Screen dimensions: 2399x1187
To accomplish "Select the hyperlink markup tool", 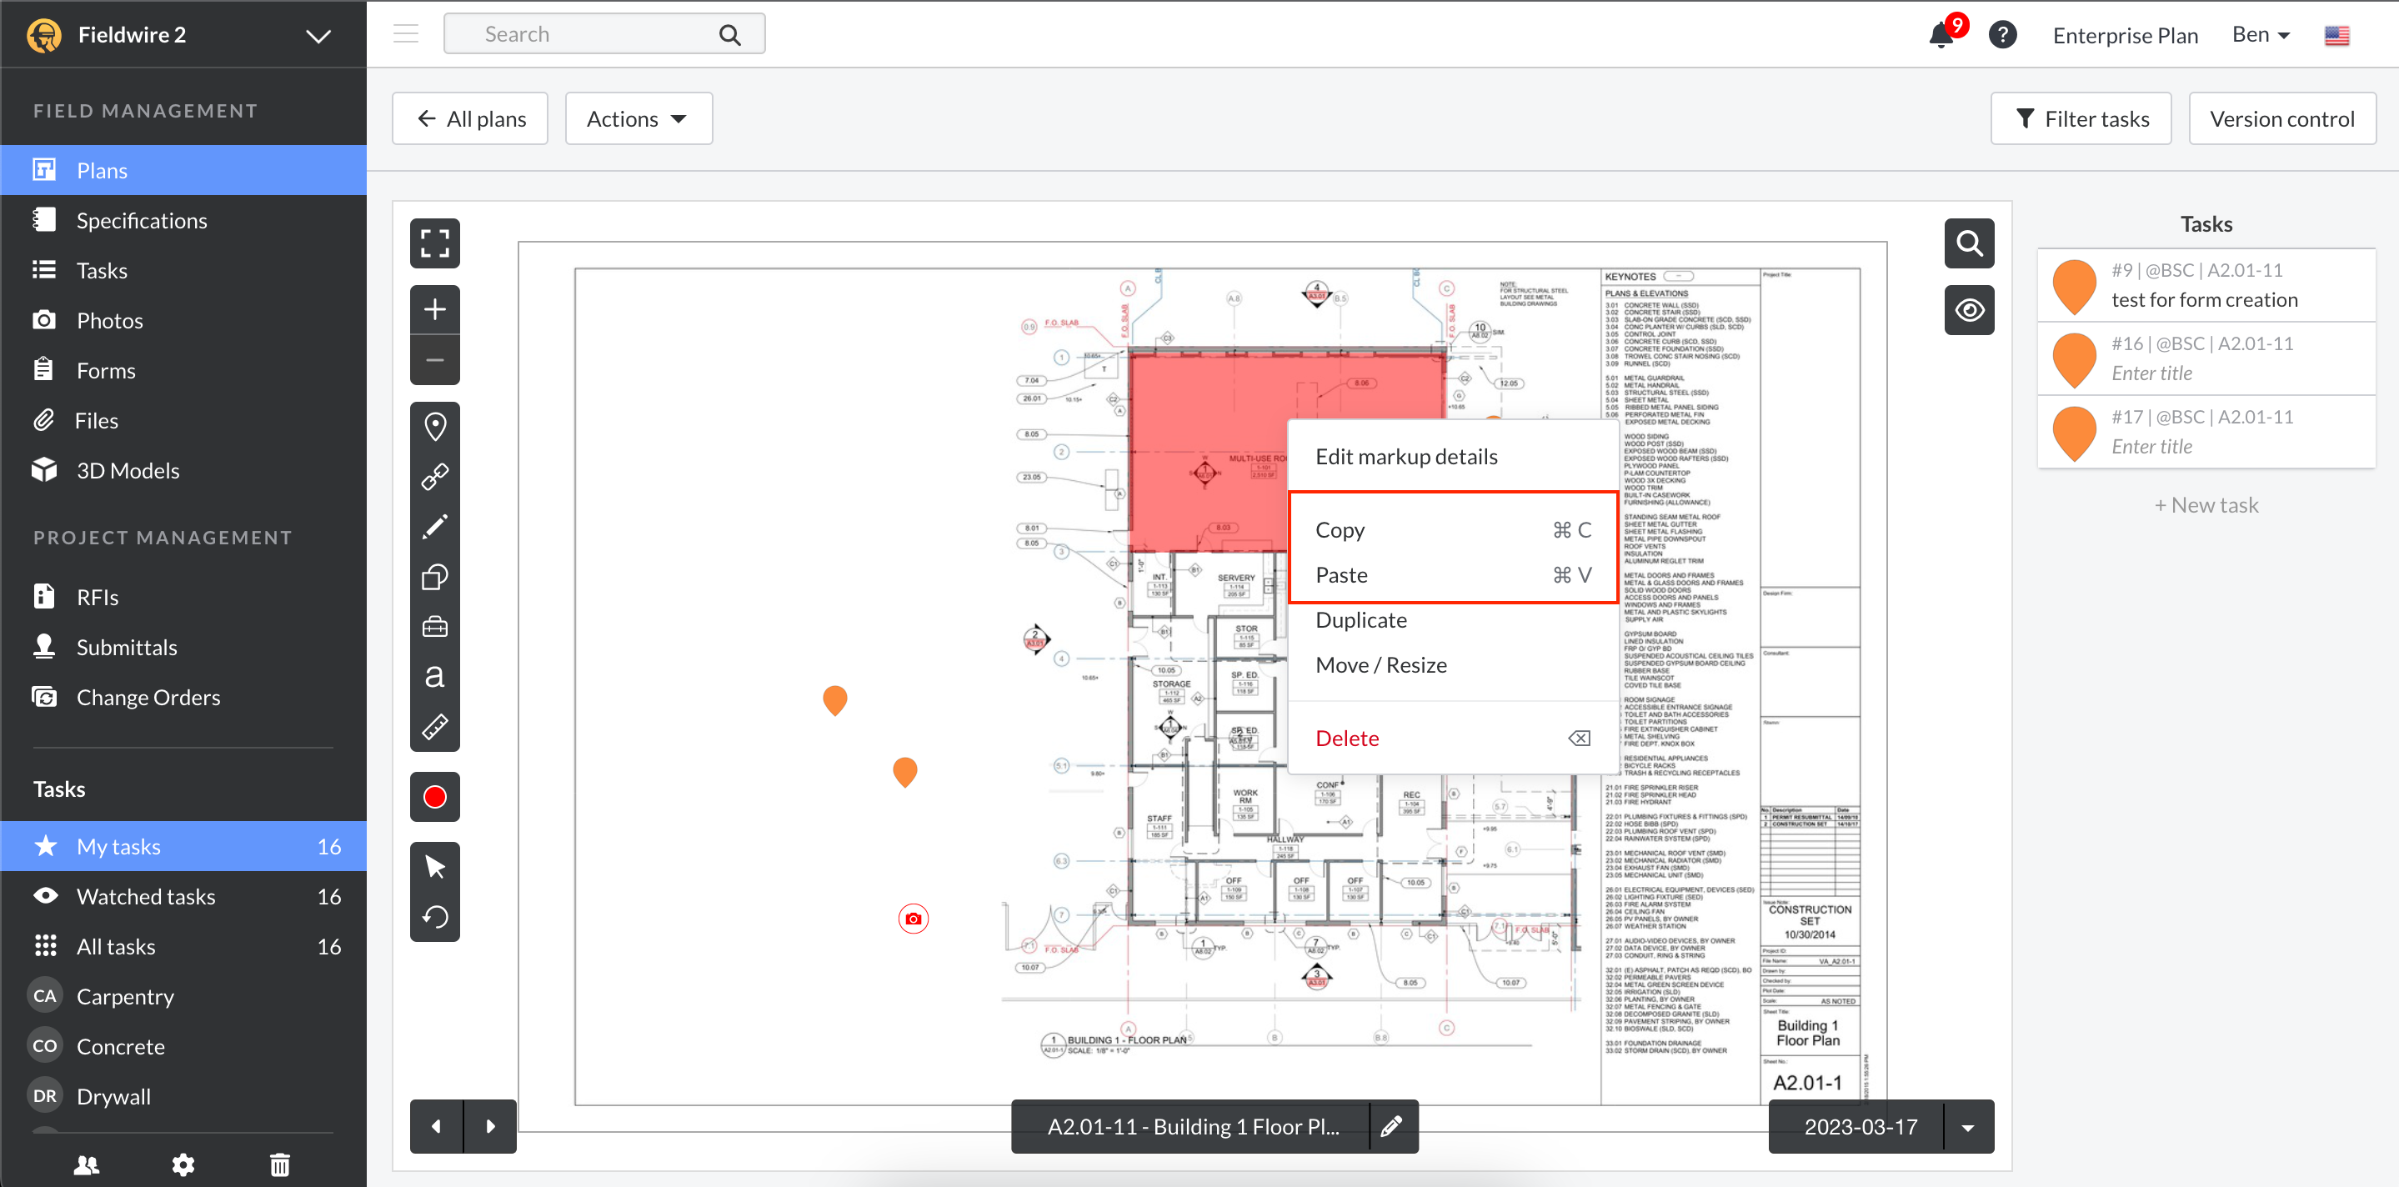I will click(x=435, y=476).
